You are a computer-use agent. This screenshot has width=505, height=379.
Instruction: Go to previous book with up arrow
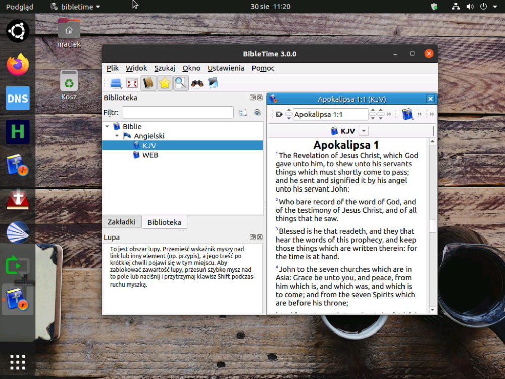(289, 111)
